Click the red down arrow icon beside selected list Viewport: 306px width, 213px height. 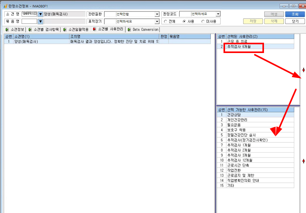[x=304, y=70]
